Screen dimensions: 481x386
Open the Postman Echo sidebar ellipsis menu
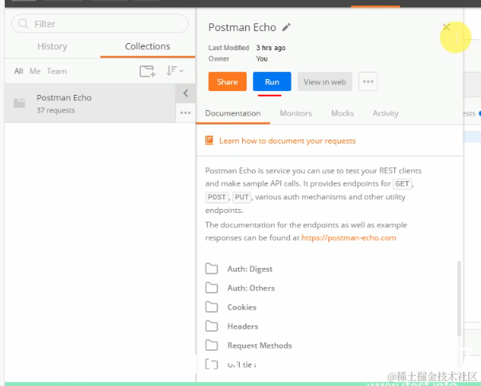click(186, 112)
